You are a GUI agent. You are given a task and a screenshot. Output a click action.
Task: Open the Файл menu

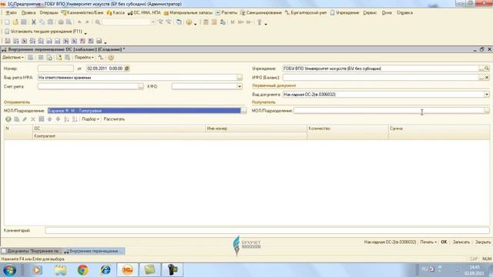click(x=12, y=13)
